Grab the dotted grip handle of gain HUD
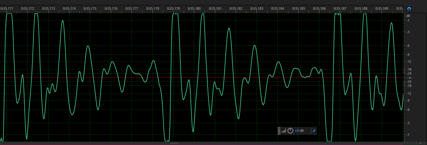Image resolution: width=427 pixels, height=145 pixels. pos(279,131)
